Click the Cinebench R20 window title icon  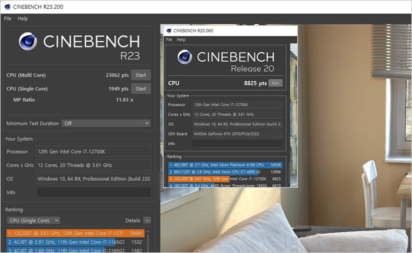click(169, 31)
